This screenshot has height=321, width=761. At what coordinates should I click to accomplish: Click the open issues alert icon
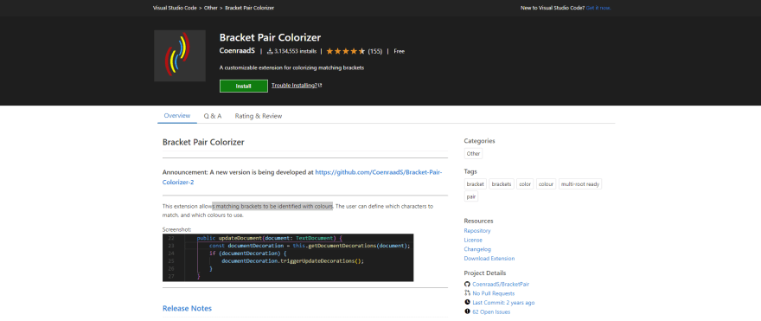coord(467,311)
